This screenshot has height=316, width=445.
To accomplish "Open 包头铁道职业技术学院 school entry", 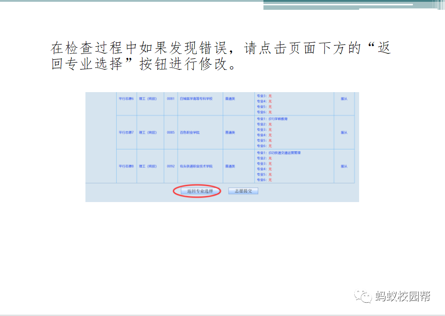I will (196, 166).
